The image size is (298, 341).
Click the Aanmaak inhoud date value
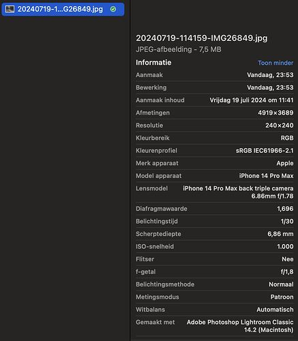click(252, 100)
